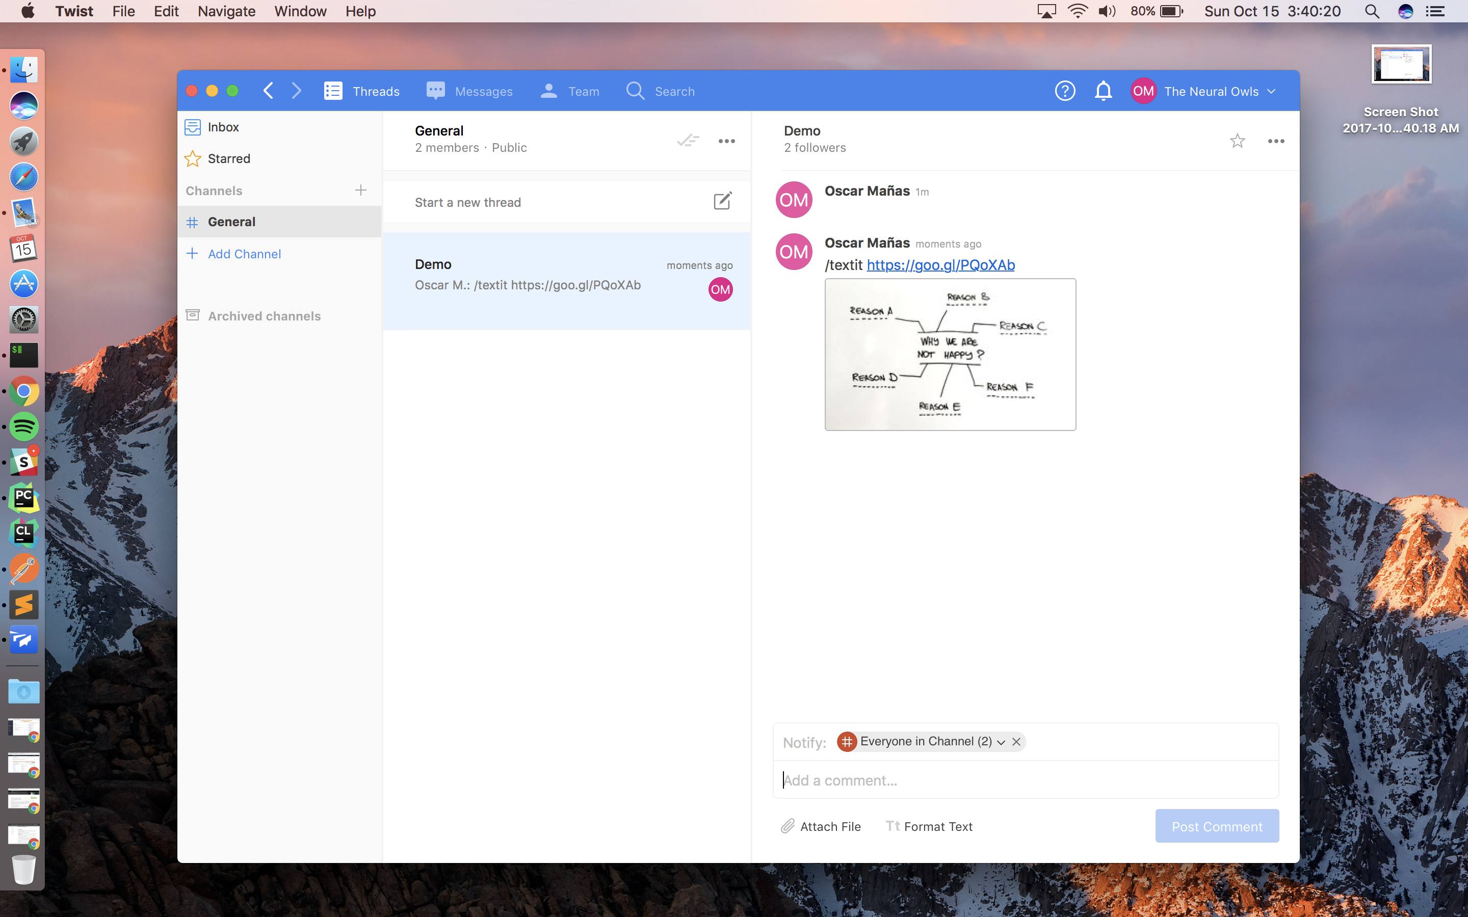The height and width of the screenshot is (917, 1468).
Task: Expand The Neural Owls team dropdown
Action: click(x=1271, y=91)
